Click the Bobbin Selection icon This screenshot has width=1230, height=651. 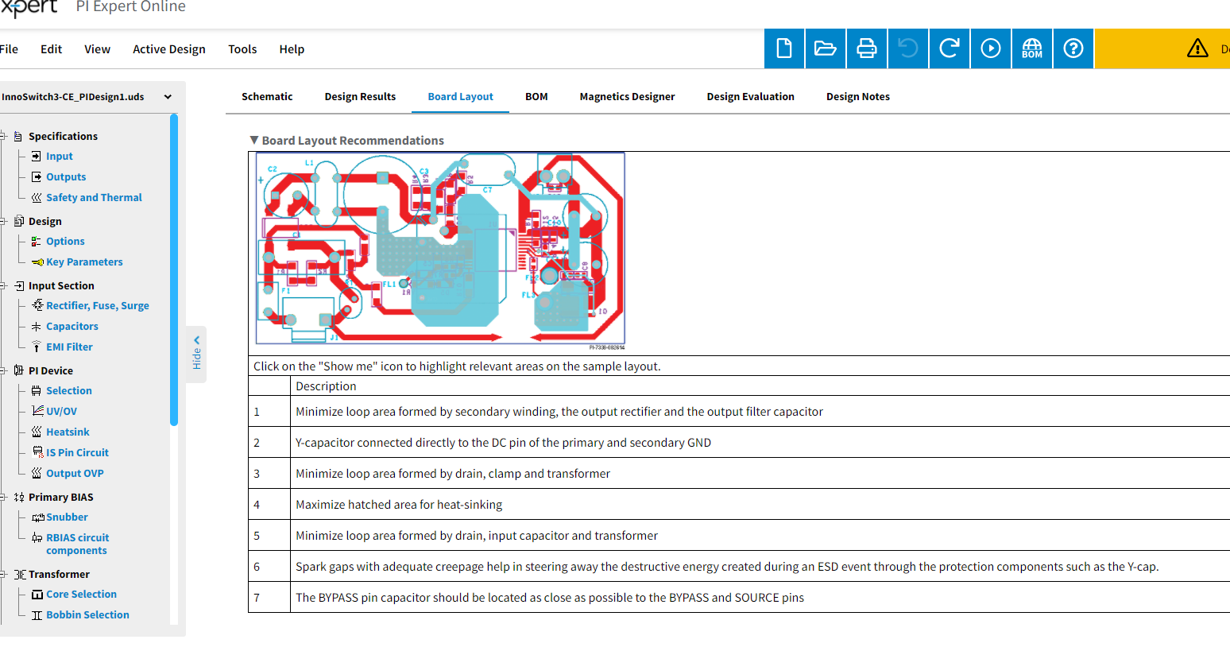37,615
